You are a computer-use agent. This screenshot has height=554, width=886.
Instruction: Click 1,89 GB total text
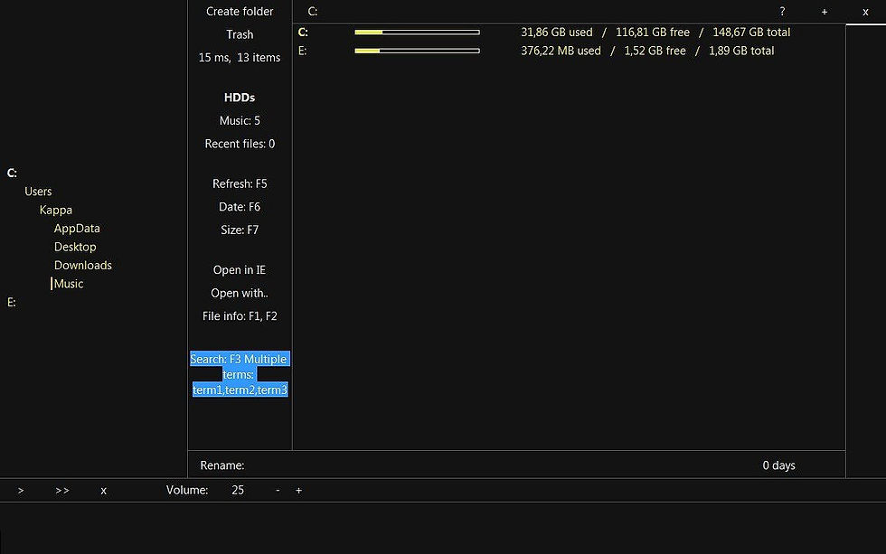pyautogui.click(x=741, y=52)
